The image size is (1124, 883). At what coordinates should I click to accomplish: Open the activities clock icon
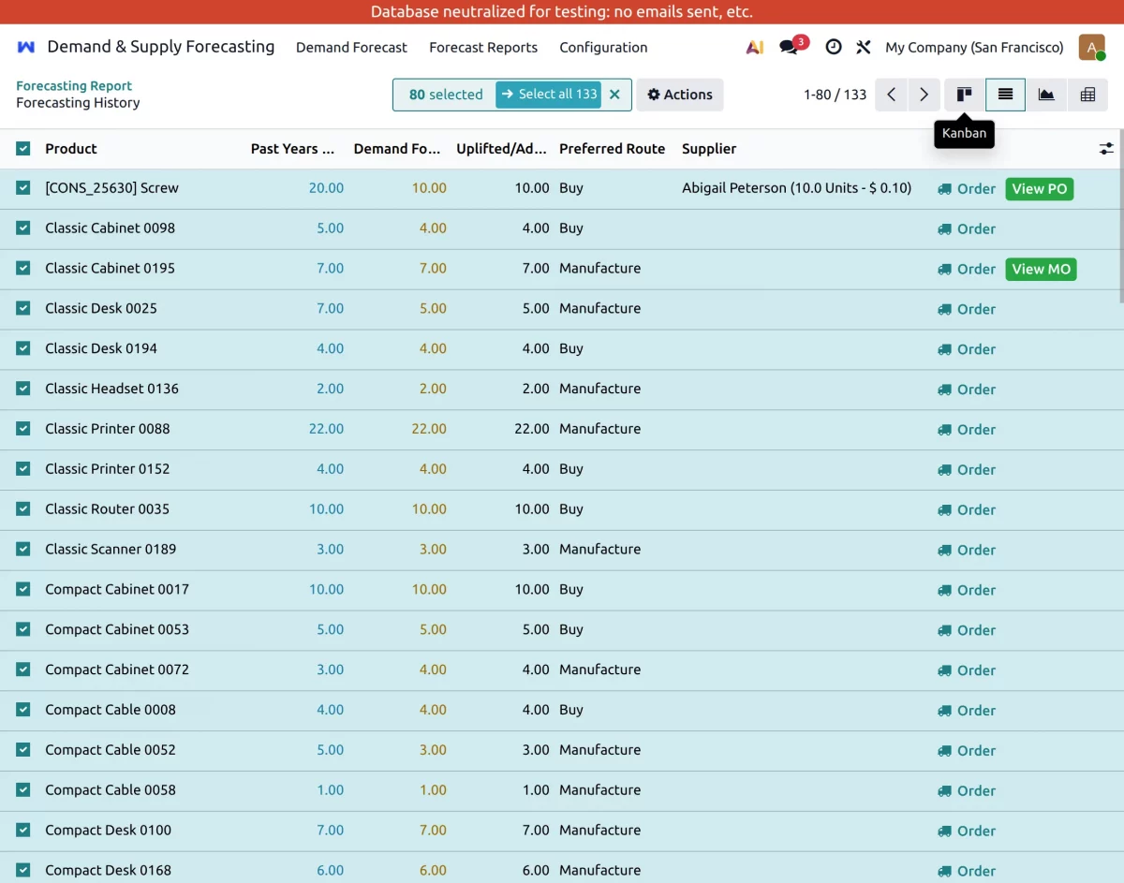pyautogui.click(x=833, y=47)
